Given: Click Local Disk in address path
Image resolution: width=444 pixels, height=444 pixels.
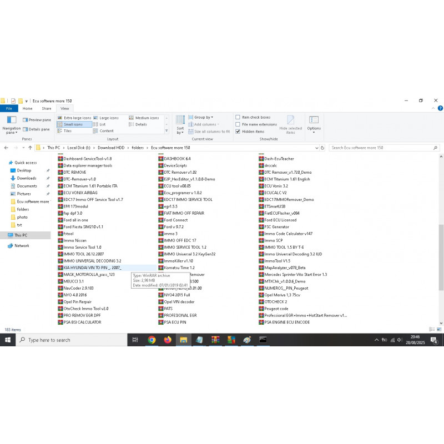Looking at the screenshot, I should tap(79, 148).
